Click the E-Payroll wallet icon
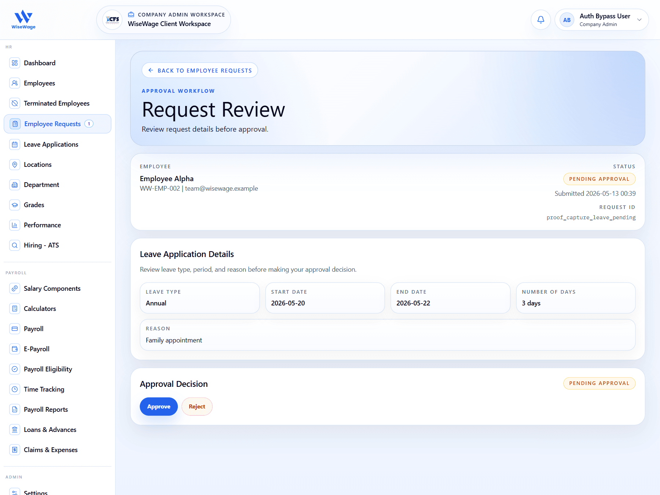 pyautogui.click(x=15, y=349)
